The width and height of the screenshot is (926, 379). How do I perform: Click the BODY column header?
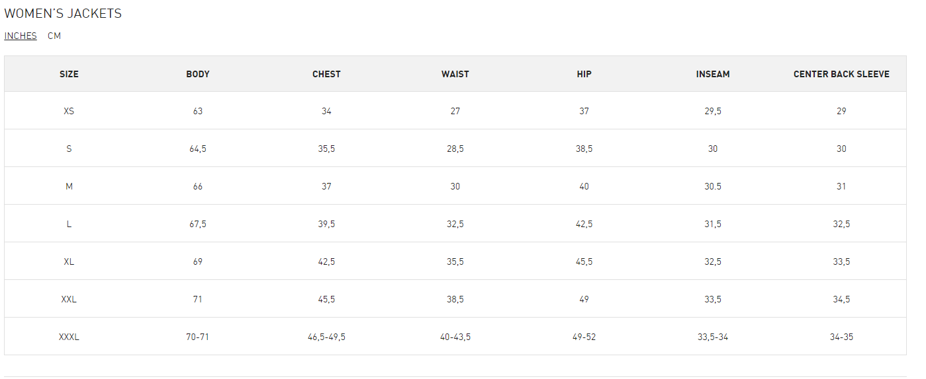[x=198, y=74]
